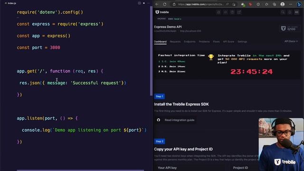The width and height of the screenshot is (304, 171).
Task: Click the read aloud icon in the address bar
Action: tap(227, 4)
